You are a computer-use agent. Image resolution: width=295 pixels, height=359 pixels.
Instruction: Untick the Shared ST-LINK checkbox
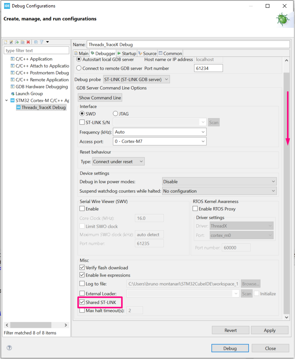coord(82,302)
